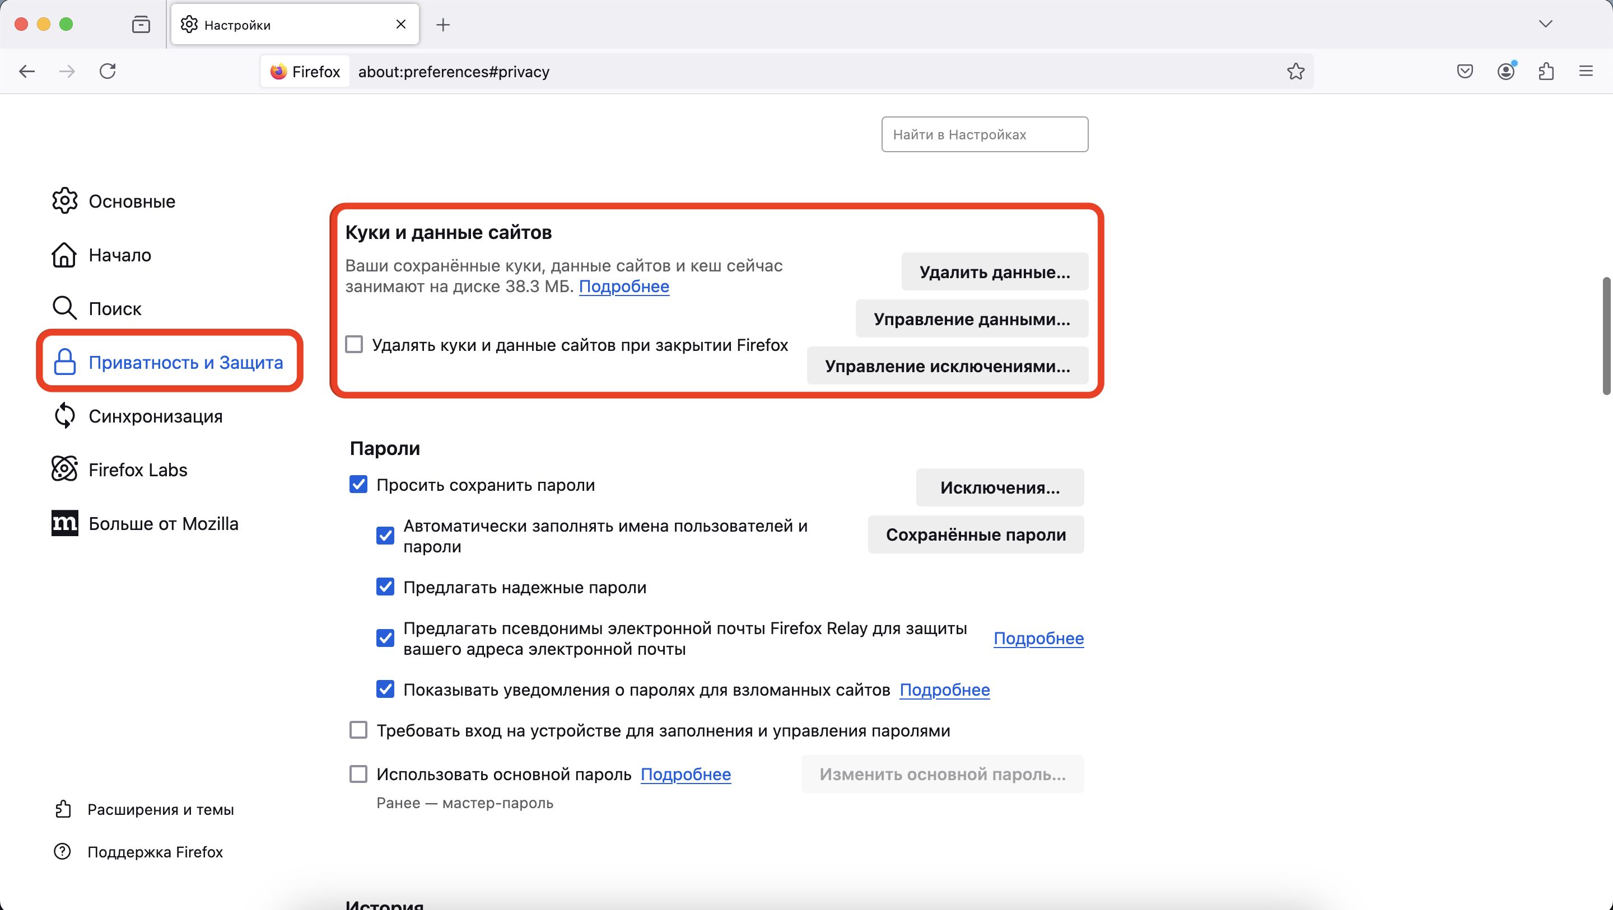Open the Firefox View icon in tab bar

(x=141, y=25)
